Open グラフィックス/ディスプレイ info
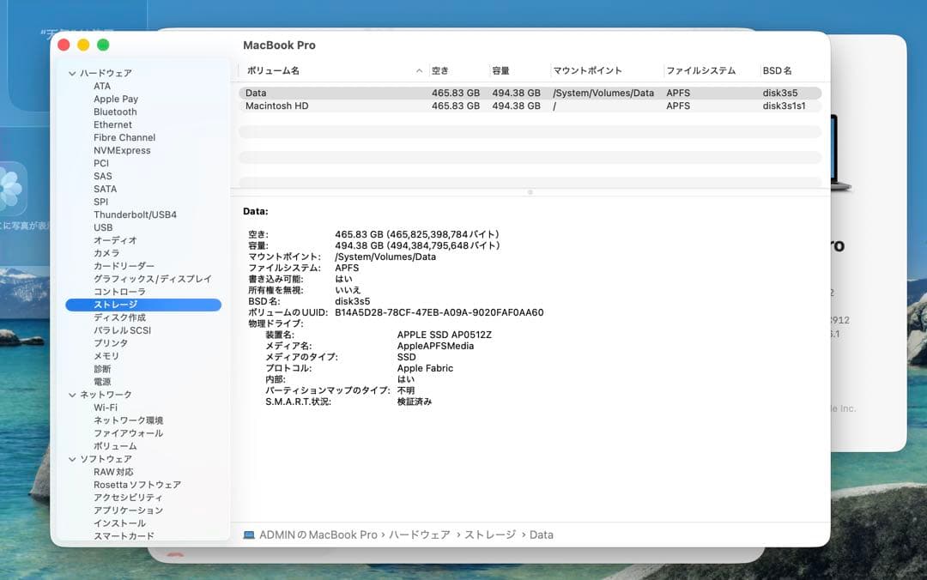 (153, 279)
